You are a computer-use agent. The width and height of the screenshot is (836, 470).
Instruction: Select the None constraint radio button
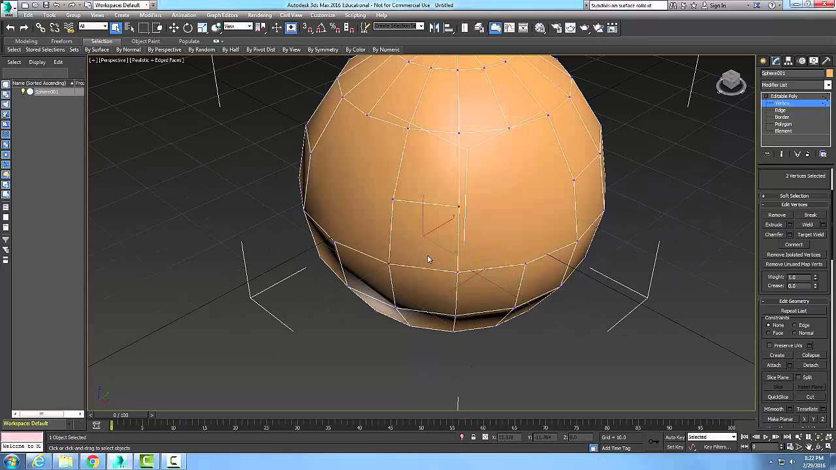[x=768, y=325]
